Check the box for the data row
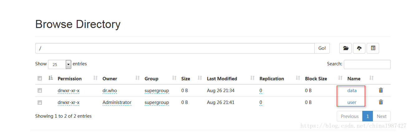The width and height of the screenshot is (410, 132). point(40,91)
